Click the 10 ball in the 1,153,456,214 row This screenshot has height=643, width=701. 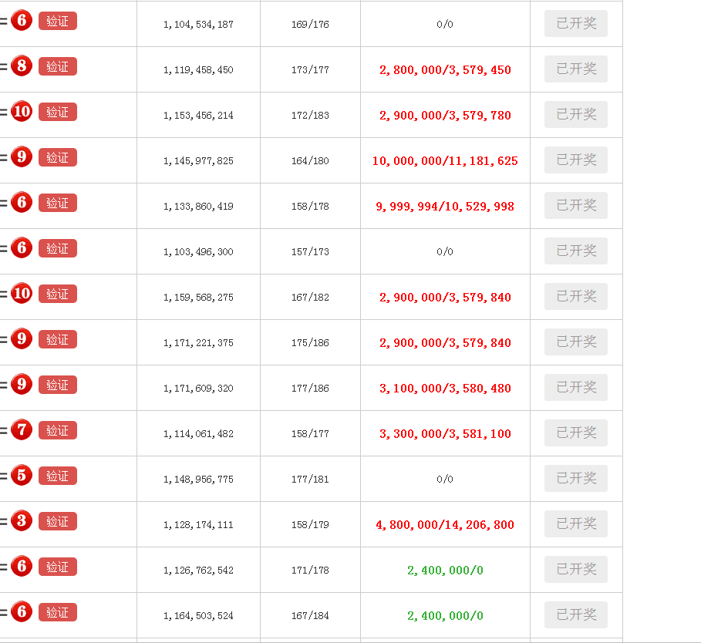[x=22, y=112]
